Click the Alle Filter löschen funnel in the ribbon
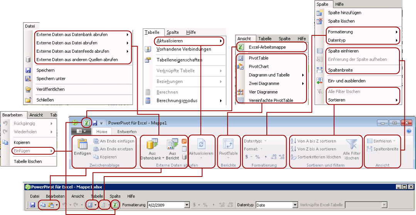This screenshot has width=416, height=215. 352,150
